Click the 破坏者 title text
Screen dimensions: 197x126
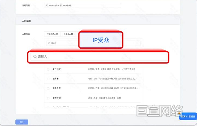(55, 79)
